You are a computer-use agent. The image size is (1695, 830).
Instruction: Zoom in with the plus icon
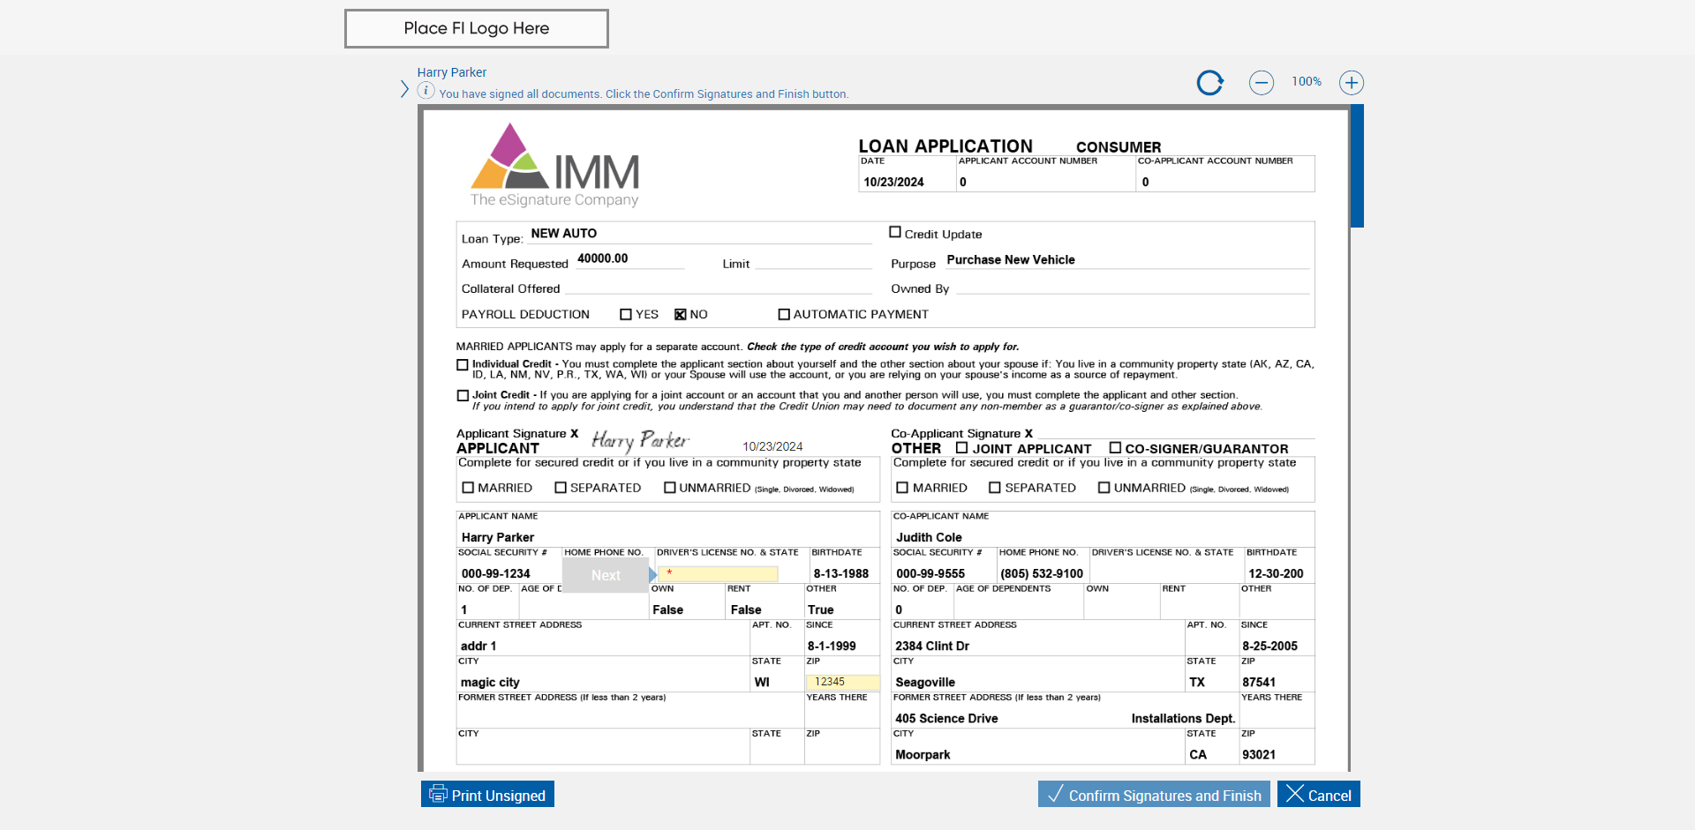1352,83
